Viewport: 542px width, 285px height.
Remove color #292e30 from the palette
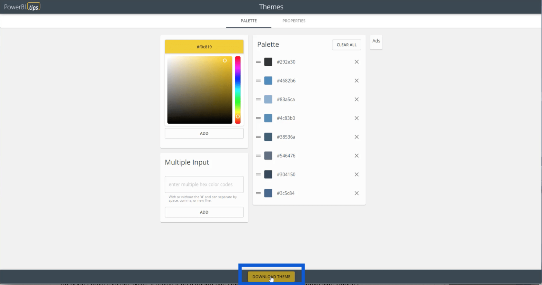coord(356,62)
